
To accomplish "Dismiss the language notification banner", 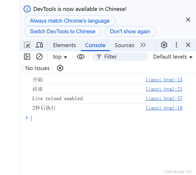I will (188, 20).
